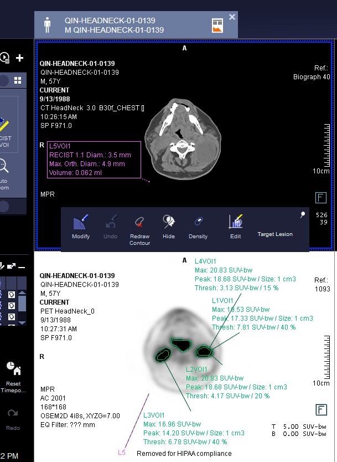Close the QIN-HEADNECK-01-0139 patient tab
Viewport: 337px width, 462px height.
click(232, 17)
